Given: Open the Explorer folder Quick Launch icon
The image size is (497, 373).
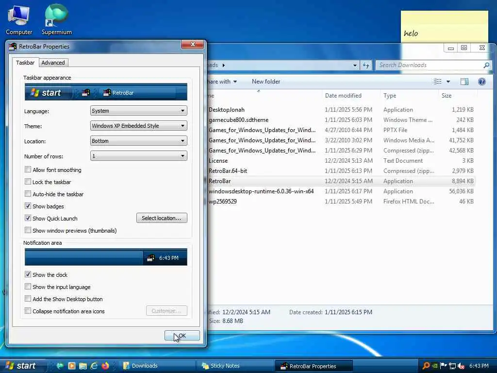Looking at the screenshot, I should pyautogui.click(x=83, y=366).
